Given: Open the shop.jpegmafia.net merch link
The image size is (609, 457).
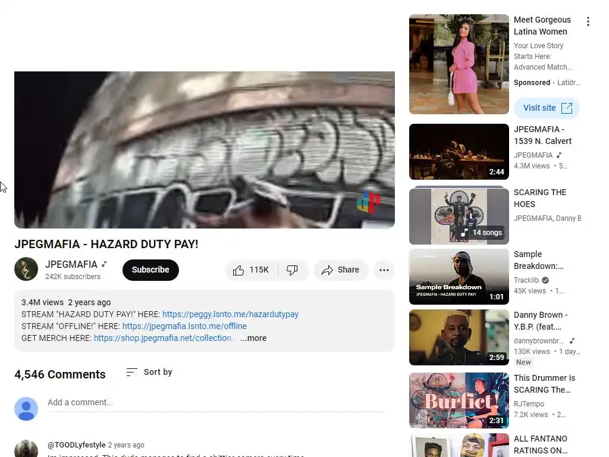Looking at the screenshot, I should pos(163,338).
